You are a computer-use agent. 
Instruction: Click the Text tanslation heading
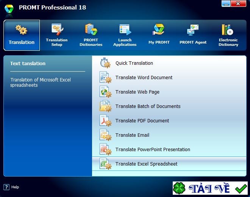28,64
